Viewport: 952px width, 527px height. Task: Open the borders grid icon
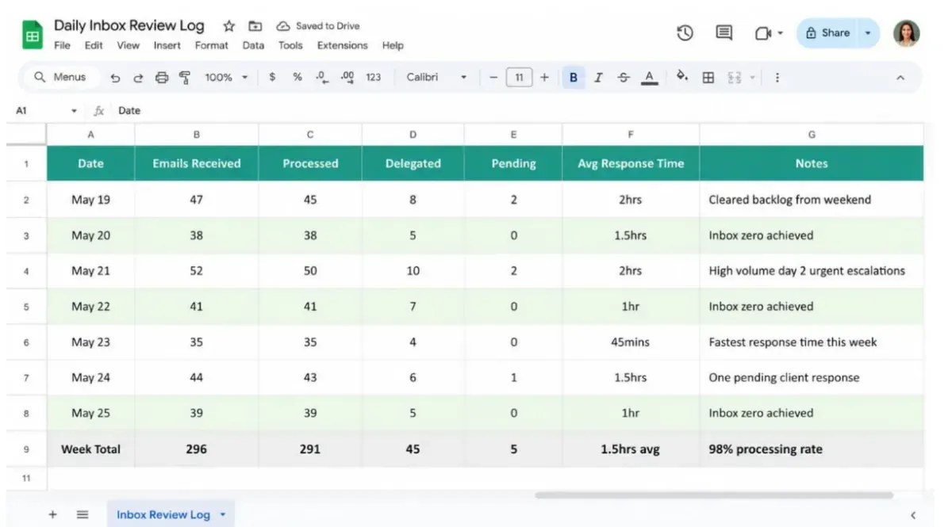click(x=708, y=78)
